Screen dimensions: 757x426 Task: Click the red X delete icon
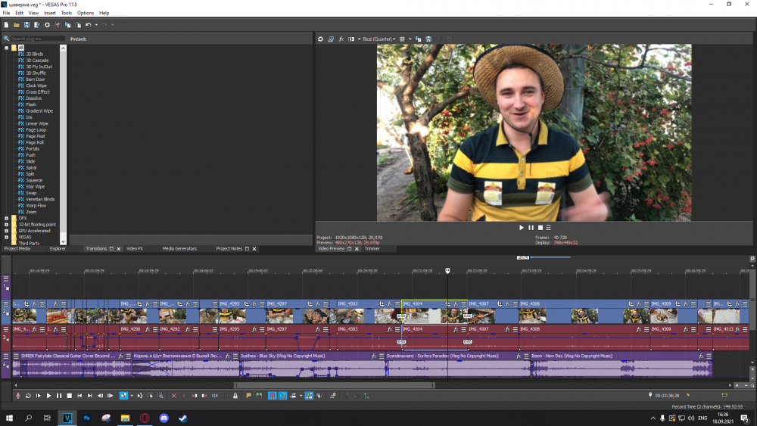tap(173, 396)
